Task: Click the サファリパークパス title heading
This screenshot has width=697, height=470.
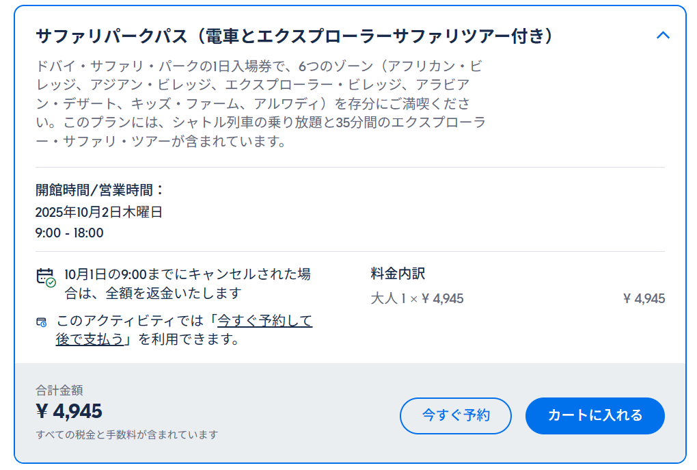Action: click(295, 36)
